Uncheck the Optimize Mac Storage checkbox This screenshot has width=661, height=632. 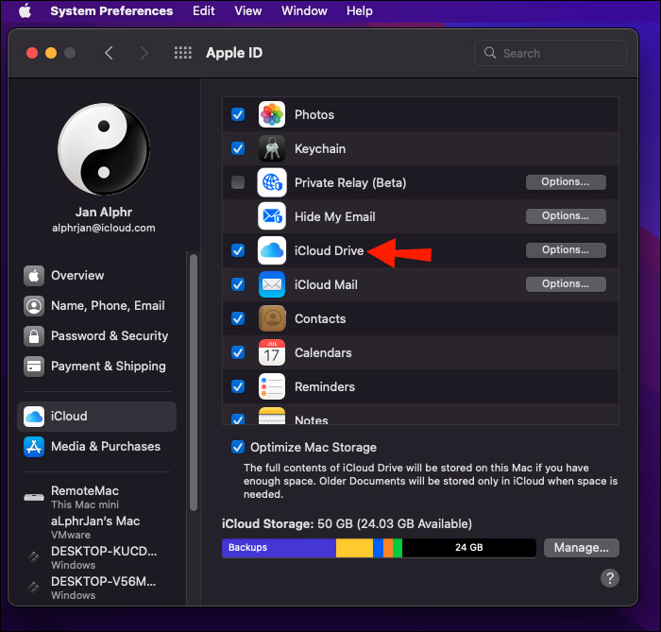(x=238, y=447)
